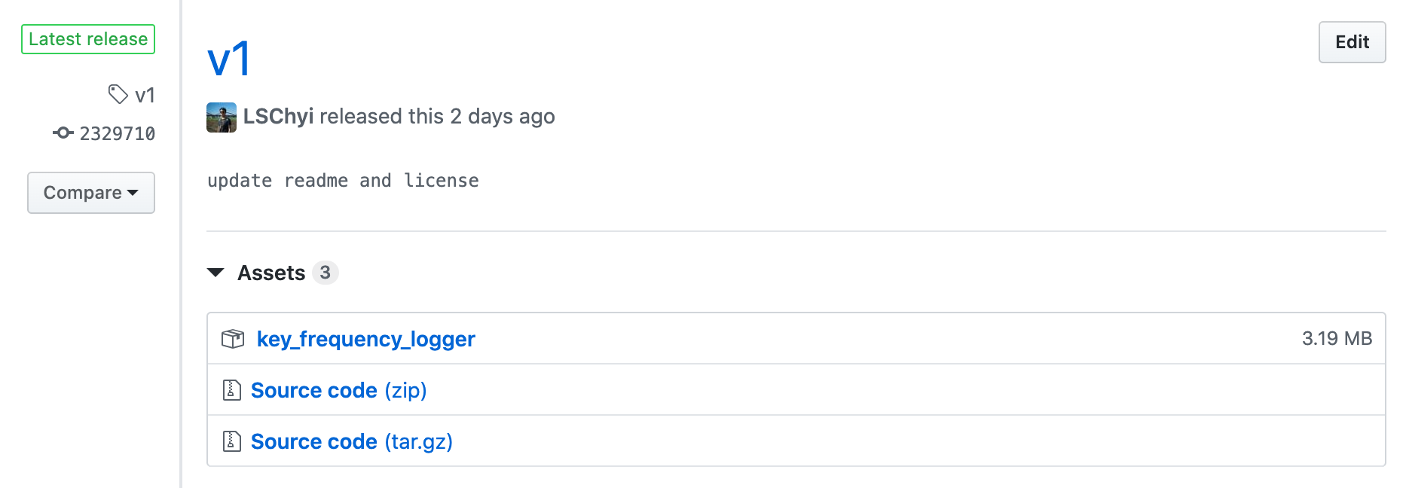Open LSChyi's avatar image
This screenshot has width=1406, height=488.
(x=222, y=117)
